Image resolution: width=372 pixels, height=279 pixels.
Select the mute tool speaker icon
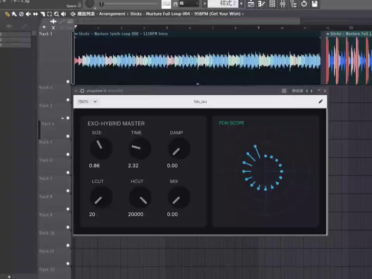click(28, 14)
